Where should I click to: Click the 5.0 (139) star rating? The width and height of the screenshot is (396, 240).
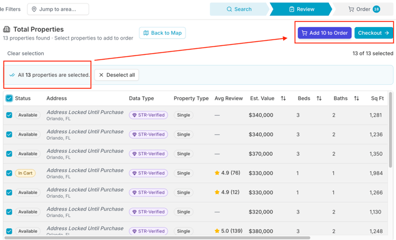(x=230, y=231)
